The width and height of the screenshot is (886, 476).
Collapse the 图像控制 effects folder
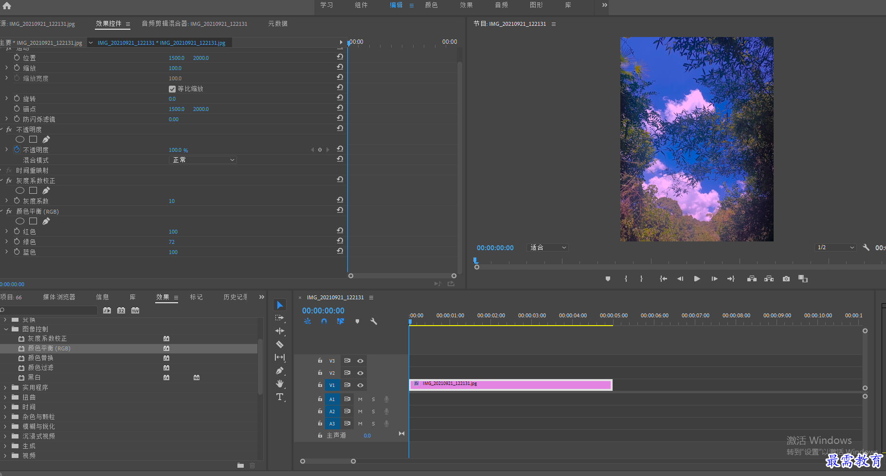click(6, 329)
